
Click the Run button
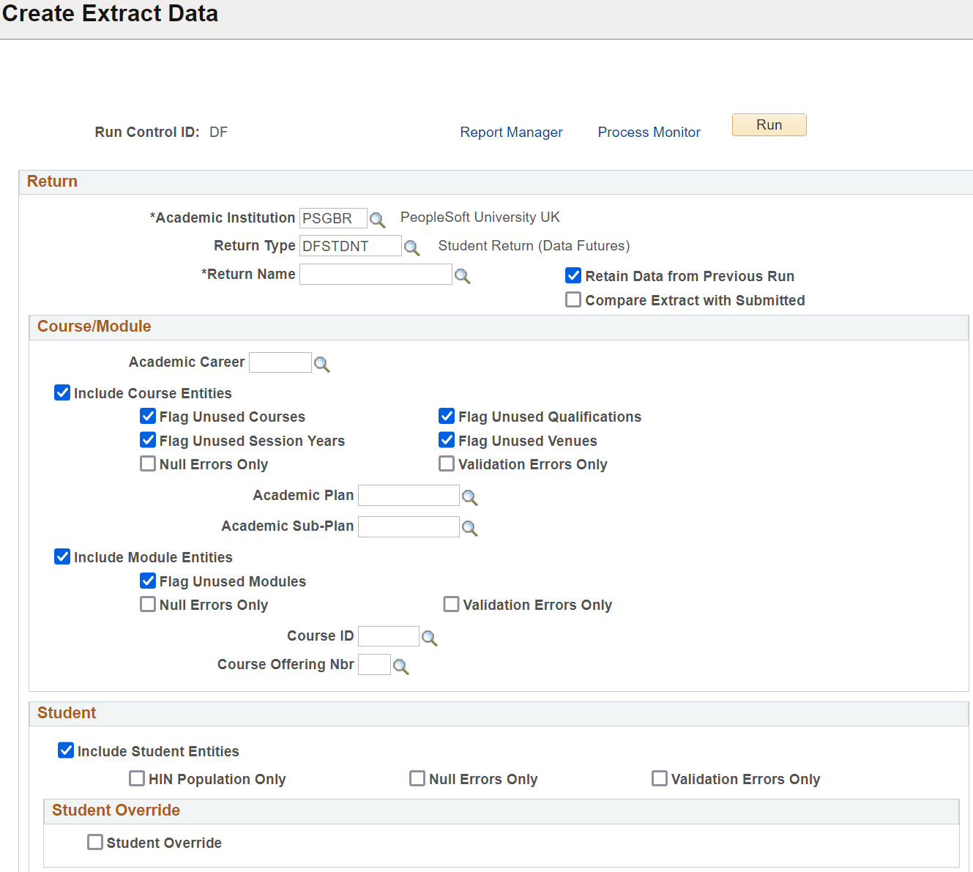769,125
